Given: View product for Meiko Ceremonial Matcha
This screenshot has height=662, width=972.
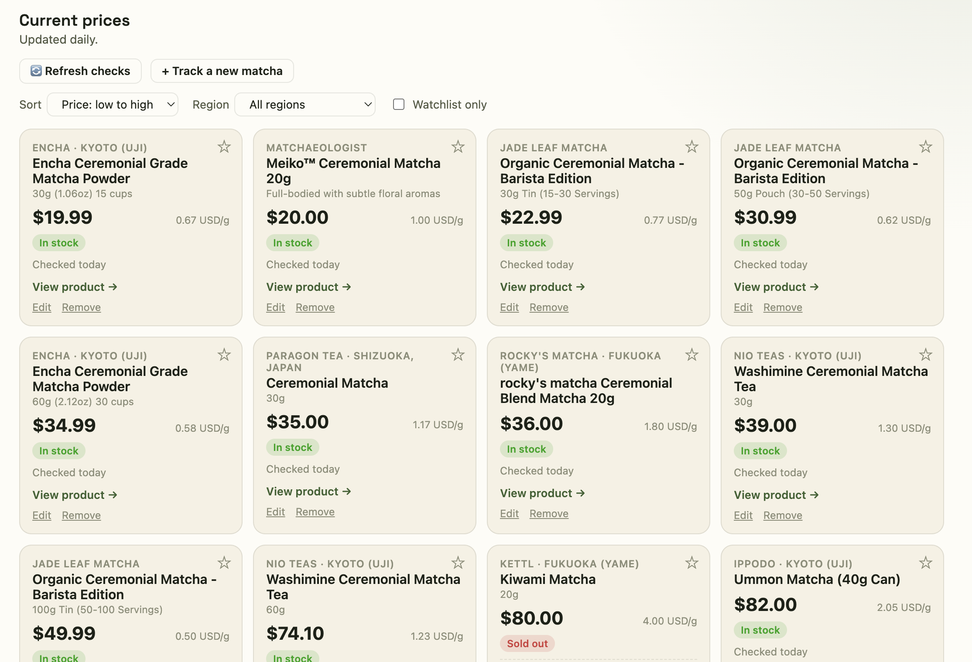Looking at the screenshot, I should click(308, 287).
